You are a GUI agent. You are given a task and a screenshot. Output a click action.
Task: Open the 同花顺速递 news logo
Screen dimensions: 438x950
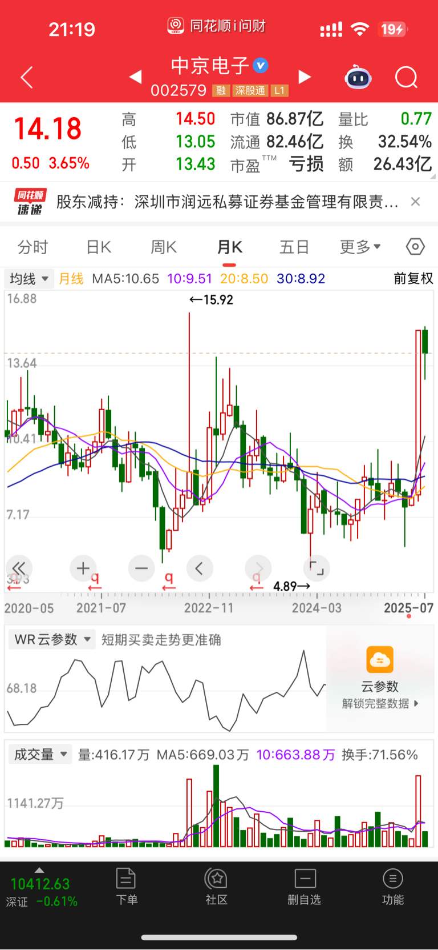30,202
